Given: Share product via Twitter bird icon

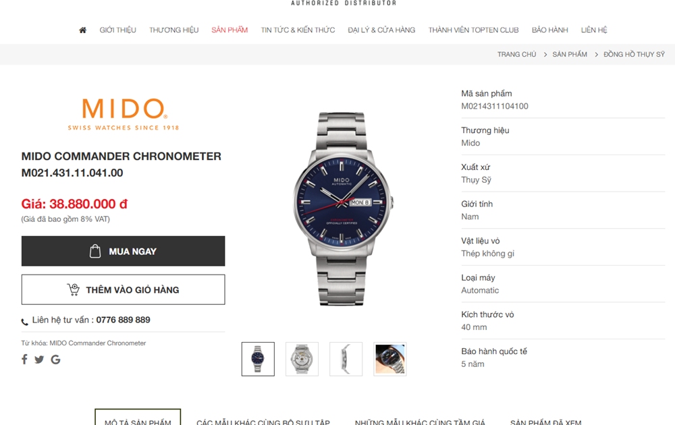Looking at the screenshot, I should coord(39,360).
